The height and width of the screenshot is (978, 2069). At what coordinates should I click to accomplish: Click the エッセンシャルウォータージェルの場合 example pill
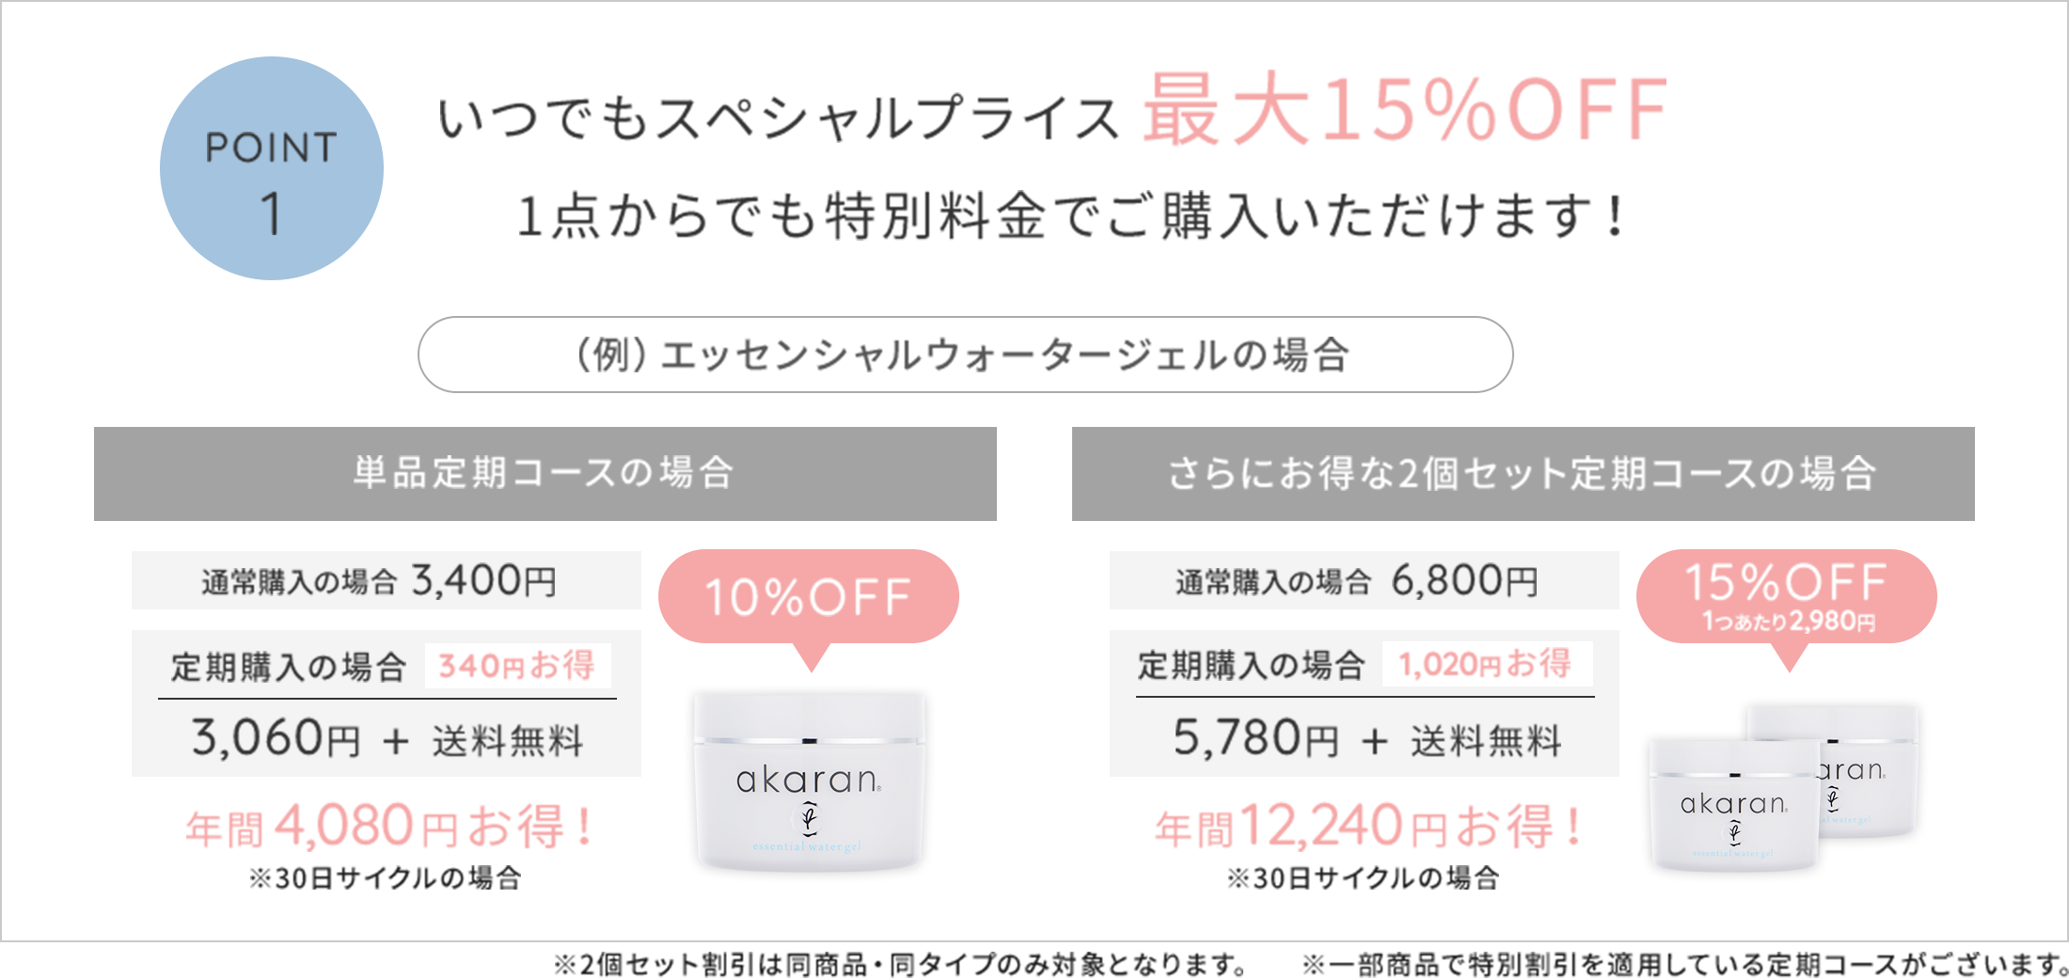(x=965, y=355)
